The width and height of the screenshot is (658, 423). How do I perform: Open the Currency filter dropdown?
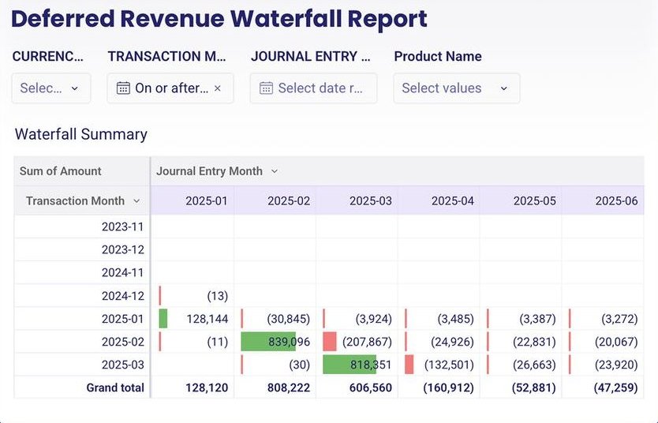(x=51, y=88)
